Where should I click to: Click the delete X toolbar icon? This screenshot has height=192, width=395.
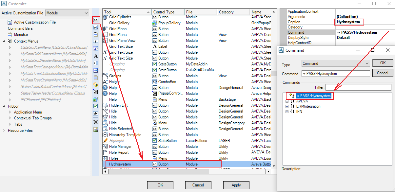[96, 122]
